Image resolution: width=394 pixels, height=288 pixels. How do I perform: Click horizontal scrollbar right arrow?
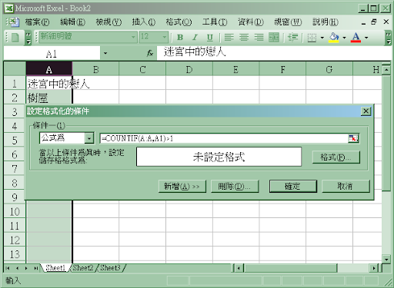374,268
